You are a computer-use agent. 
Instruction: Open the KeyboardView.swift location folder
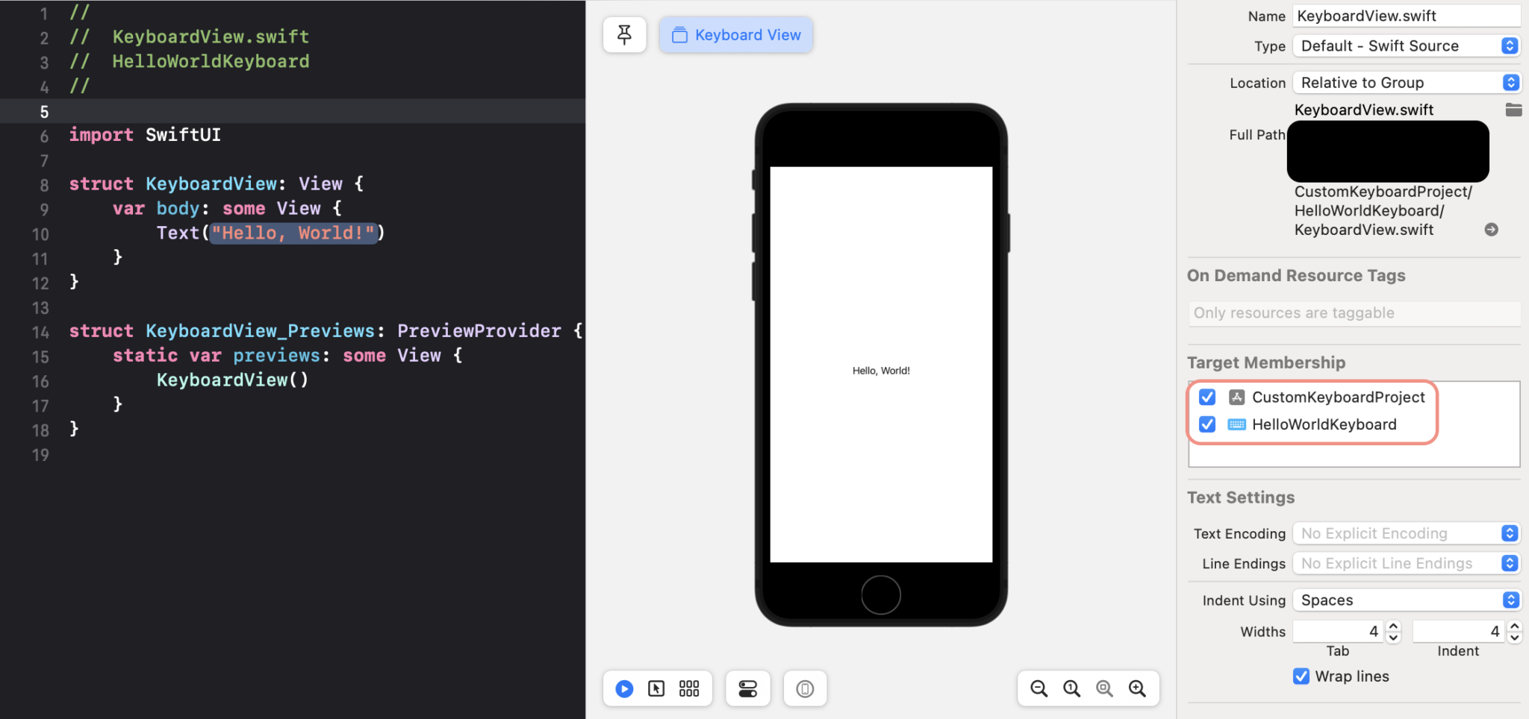click(x=1514, y=110)
